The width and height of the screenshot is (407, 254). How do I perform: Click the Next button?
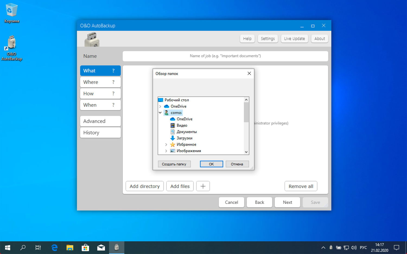coord(287,202)
